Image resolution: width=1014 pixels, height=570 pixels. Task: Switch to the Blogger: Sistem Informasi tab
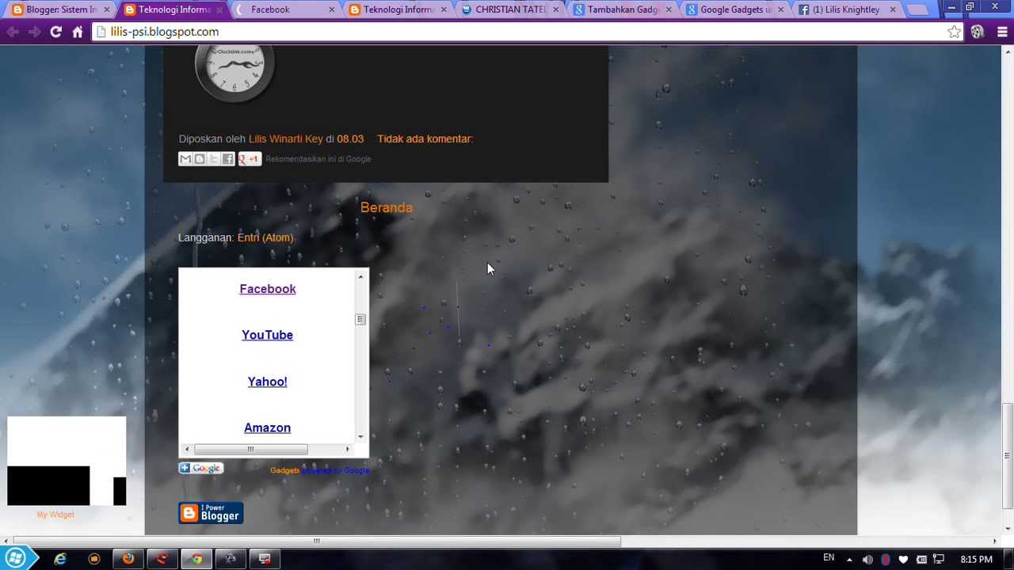pos(61,9)
